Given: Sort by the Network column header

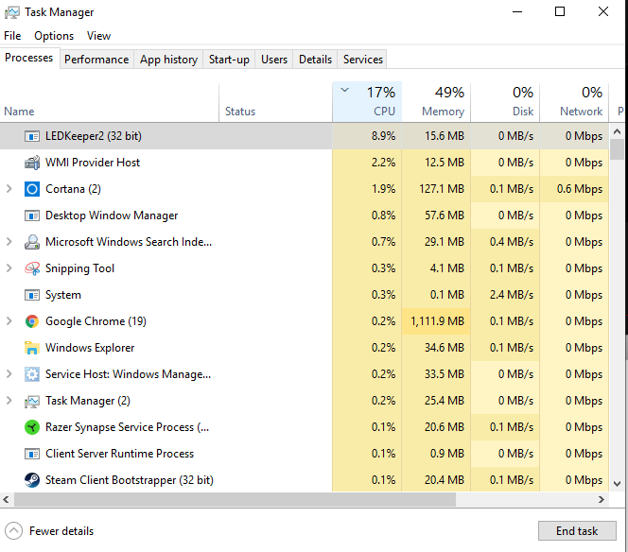Looking at the screenshot, I should (x=574, y=102).
